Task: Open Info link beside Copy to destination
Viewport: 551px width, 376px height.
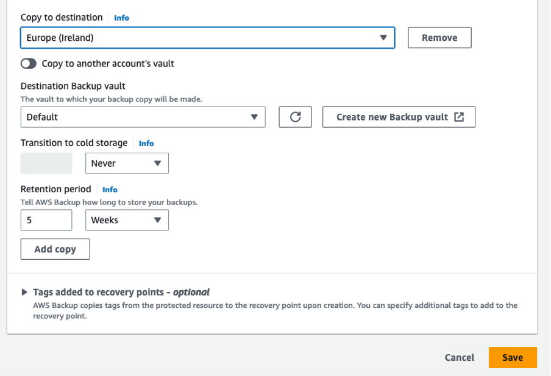Action: (x=122, y=18)
